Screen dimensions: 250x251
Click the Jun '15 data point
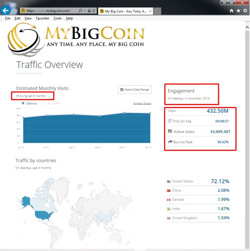pyautogui.click(x=23, y=118)
